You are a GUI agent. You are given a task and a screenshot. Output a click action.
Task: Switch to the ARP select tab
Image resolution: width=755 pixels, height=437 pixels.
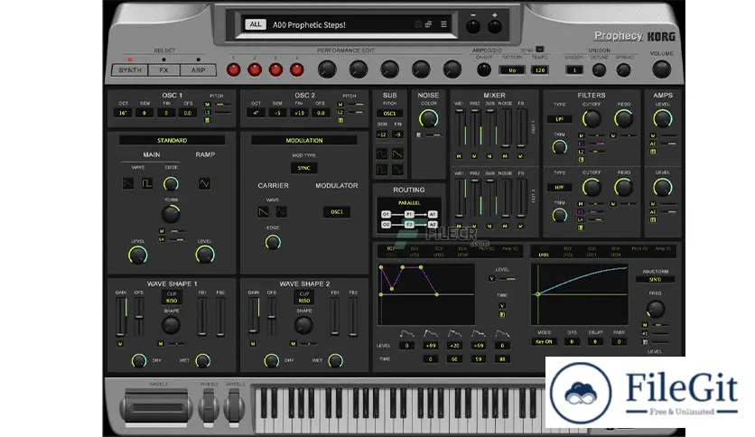(x=199, y=70)
